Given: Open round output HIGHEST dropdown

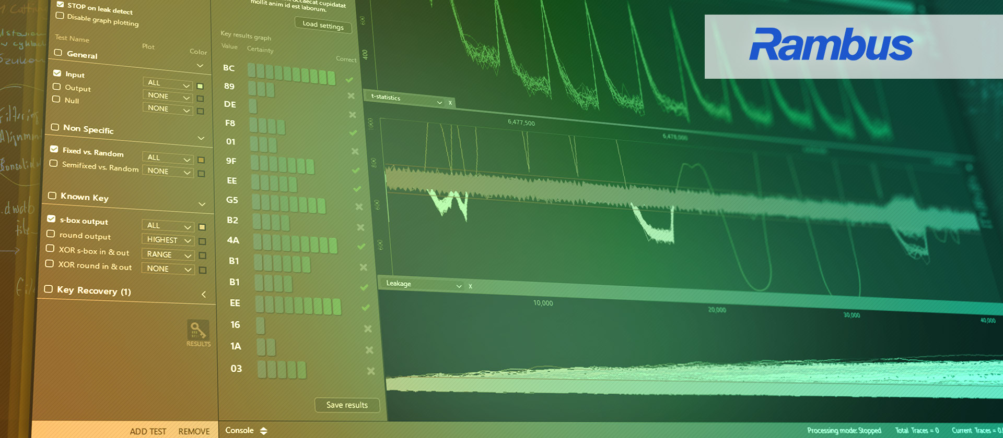Looking at the screenshot, I should 168,240.
